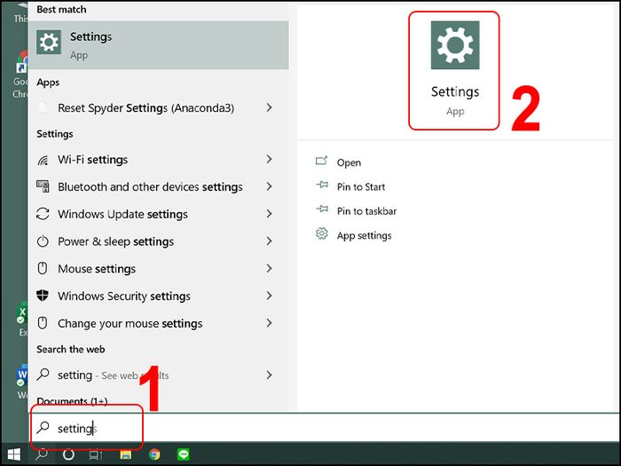Expand Reset Spyder Settings chevron arrow
The image size is (621, 466).
[270, 107]
